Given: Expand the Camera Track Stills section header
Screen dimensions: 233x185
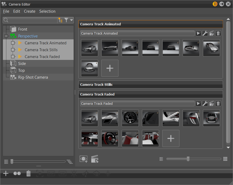Looking at the screenshot, I should coord(150,84).
